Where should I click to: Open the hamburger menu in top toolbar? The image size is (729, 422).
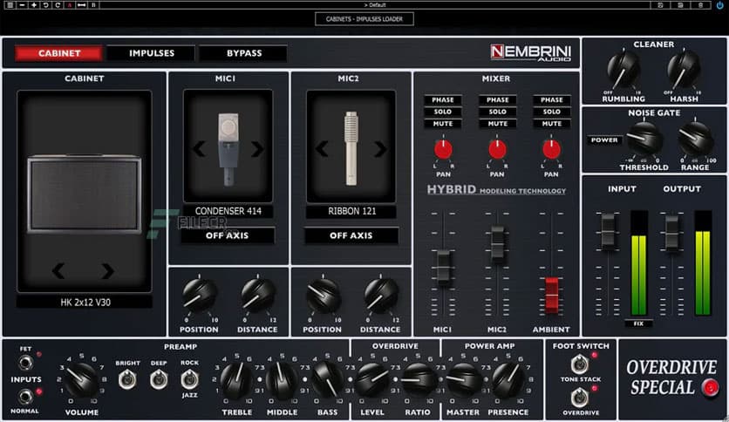point(10,5)
